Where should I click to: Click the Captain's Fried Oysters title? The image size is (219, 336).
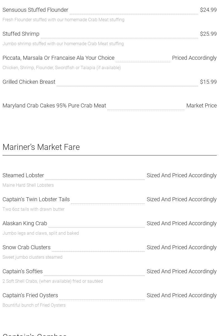pos(30,296)
